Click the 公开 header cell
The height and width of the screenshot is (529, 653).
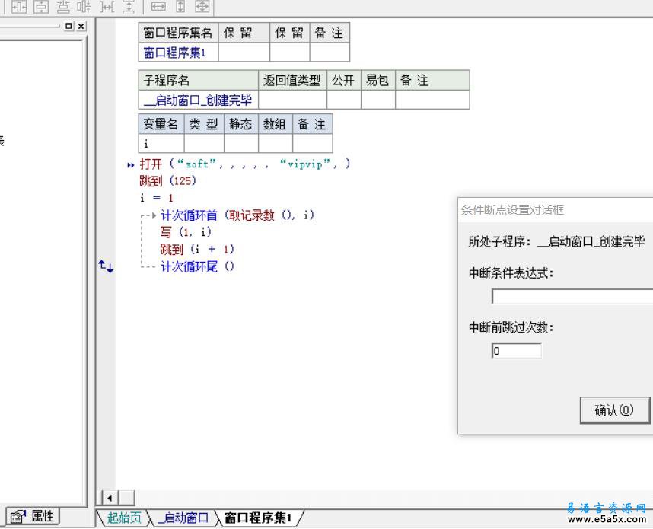tap(343, 81)
